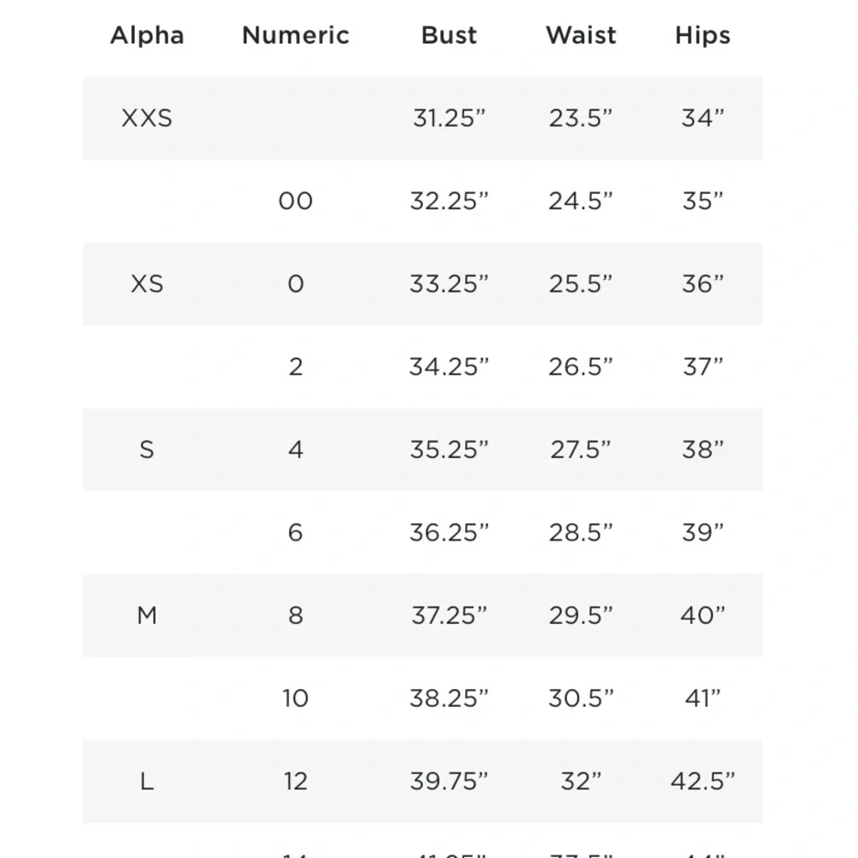The width and height of the screenshot is (858, 858).
Task: Select the S alpha size cell
Action: point(147,450)
